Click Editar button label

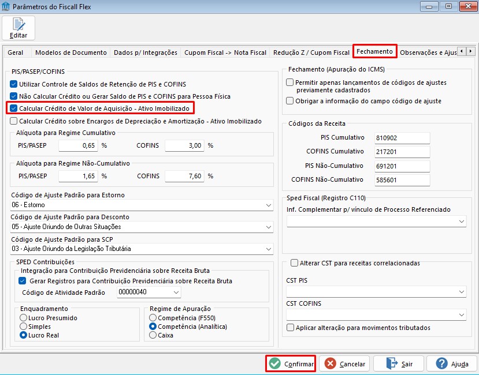[x=18, y=35]
